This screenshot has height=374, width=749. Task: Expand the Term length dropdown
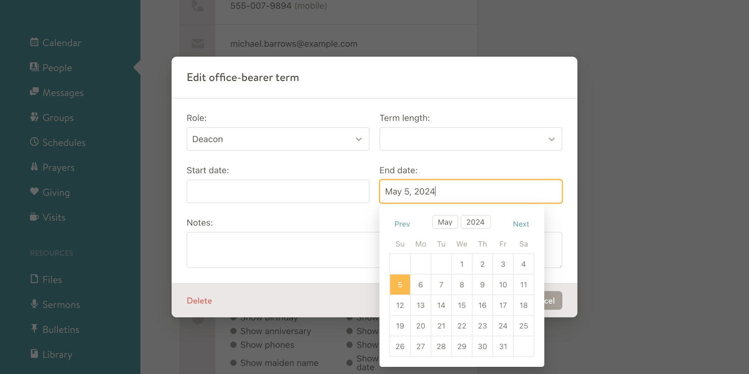[x=470, y=139]
